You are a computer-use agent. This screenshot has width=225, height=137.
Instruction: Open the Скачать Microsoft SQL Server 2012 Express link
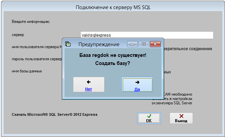click(x=54, y=114)
